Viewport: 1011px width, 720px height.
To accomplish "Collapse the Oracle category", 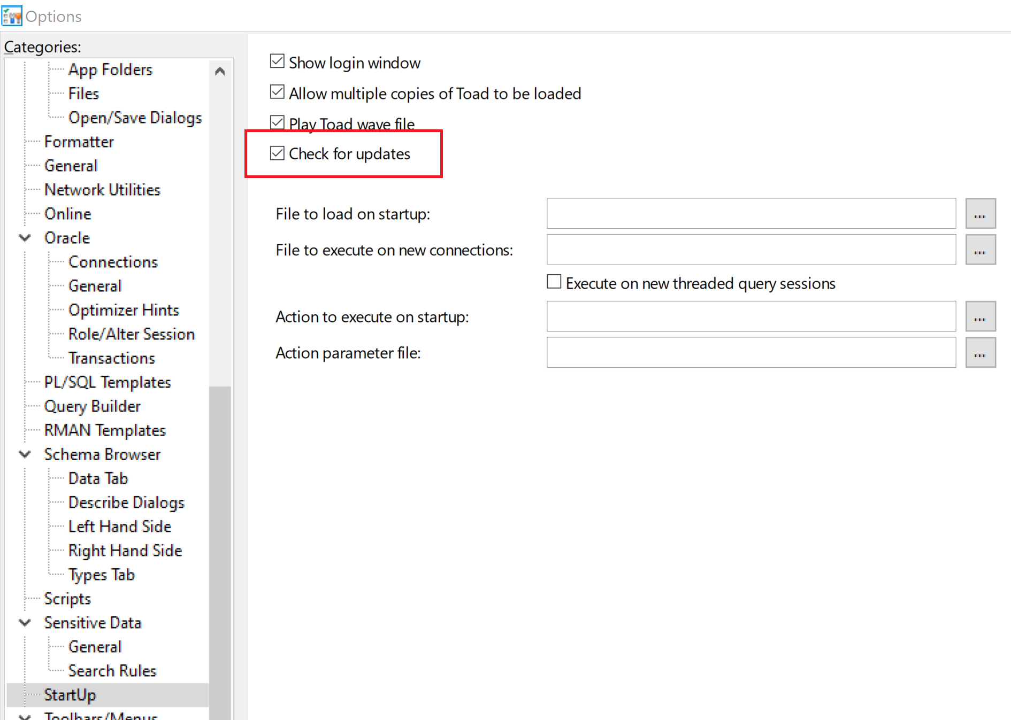I will (x=25, y=238).
